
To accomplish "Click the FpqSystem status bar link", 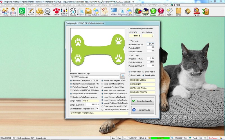I will (213, 138).
